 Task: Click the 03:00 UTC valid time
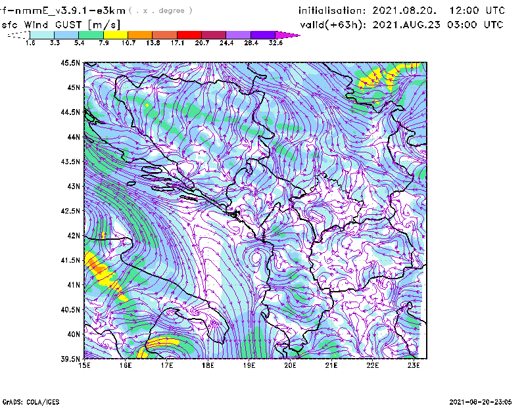475,25
